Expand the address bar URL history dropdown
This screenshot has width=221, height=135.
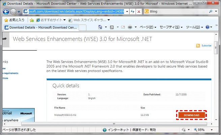127,11
